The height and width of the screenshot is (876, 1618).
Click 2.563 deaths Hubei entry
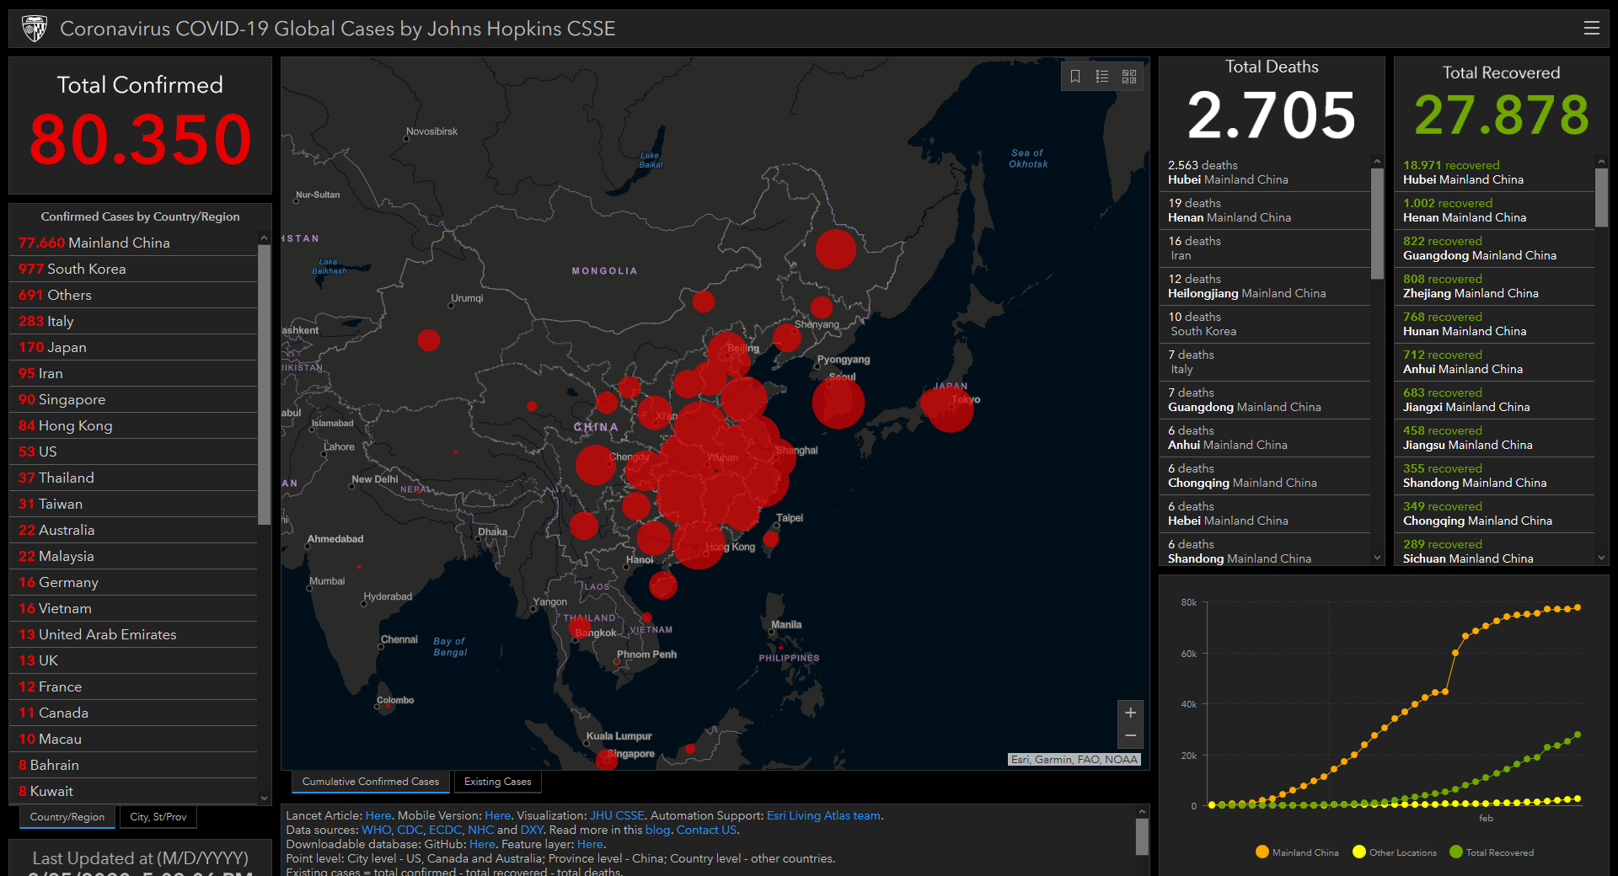(1266, 173)
